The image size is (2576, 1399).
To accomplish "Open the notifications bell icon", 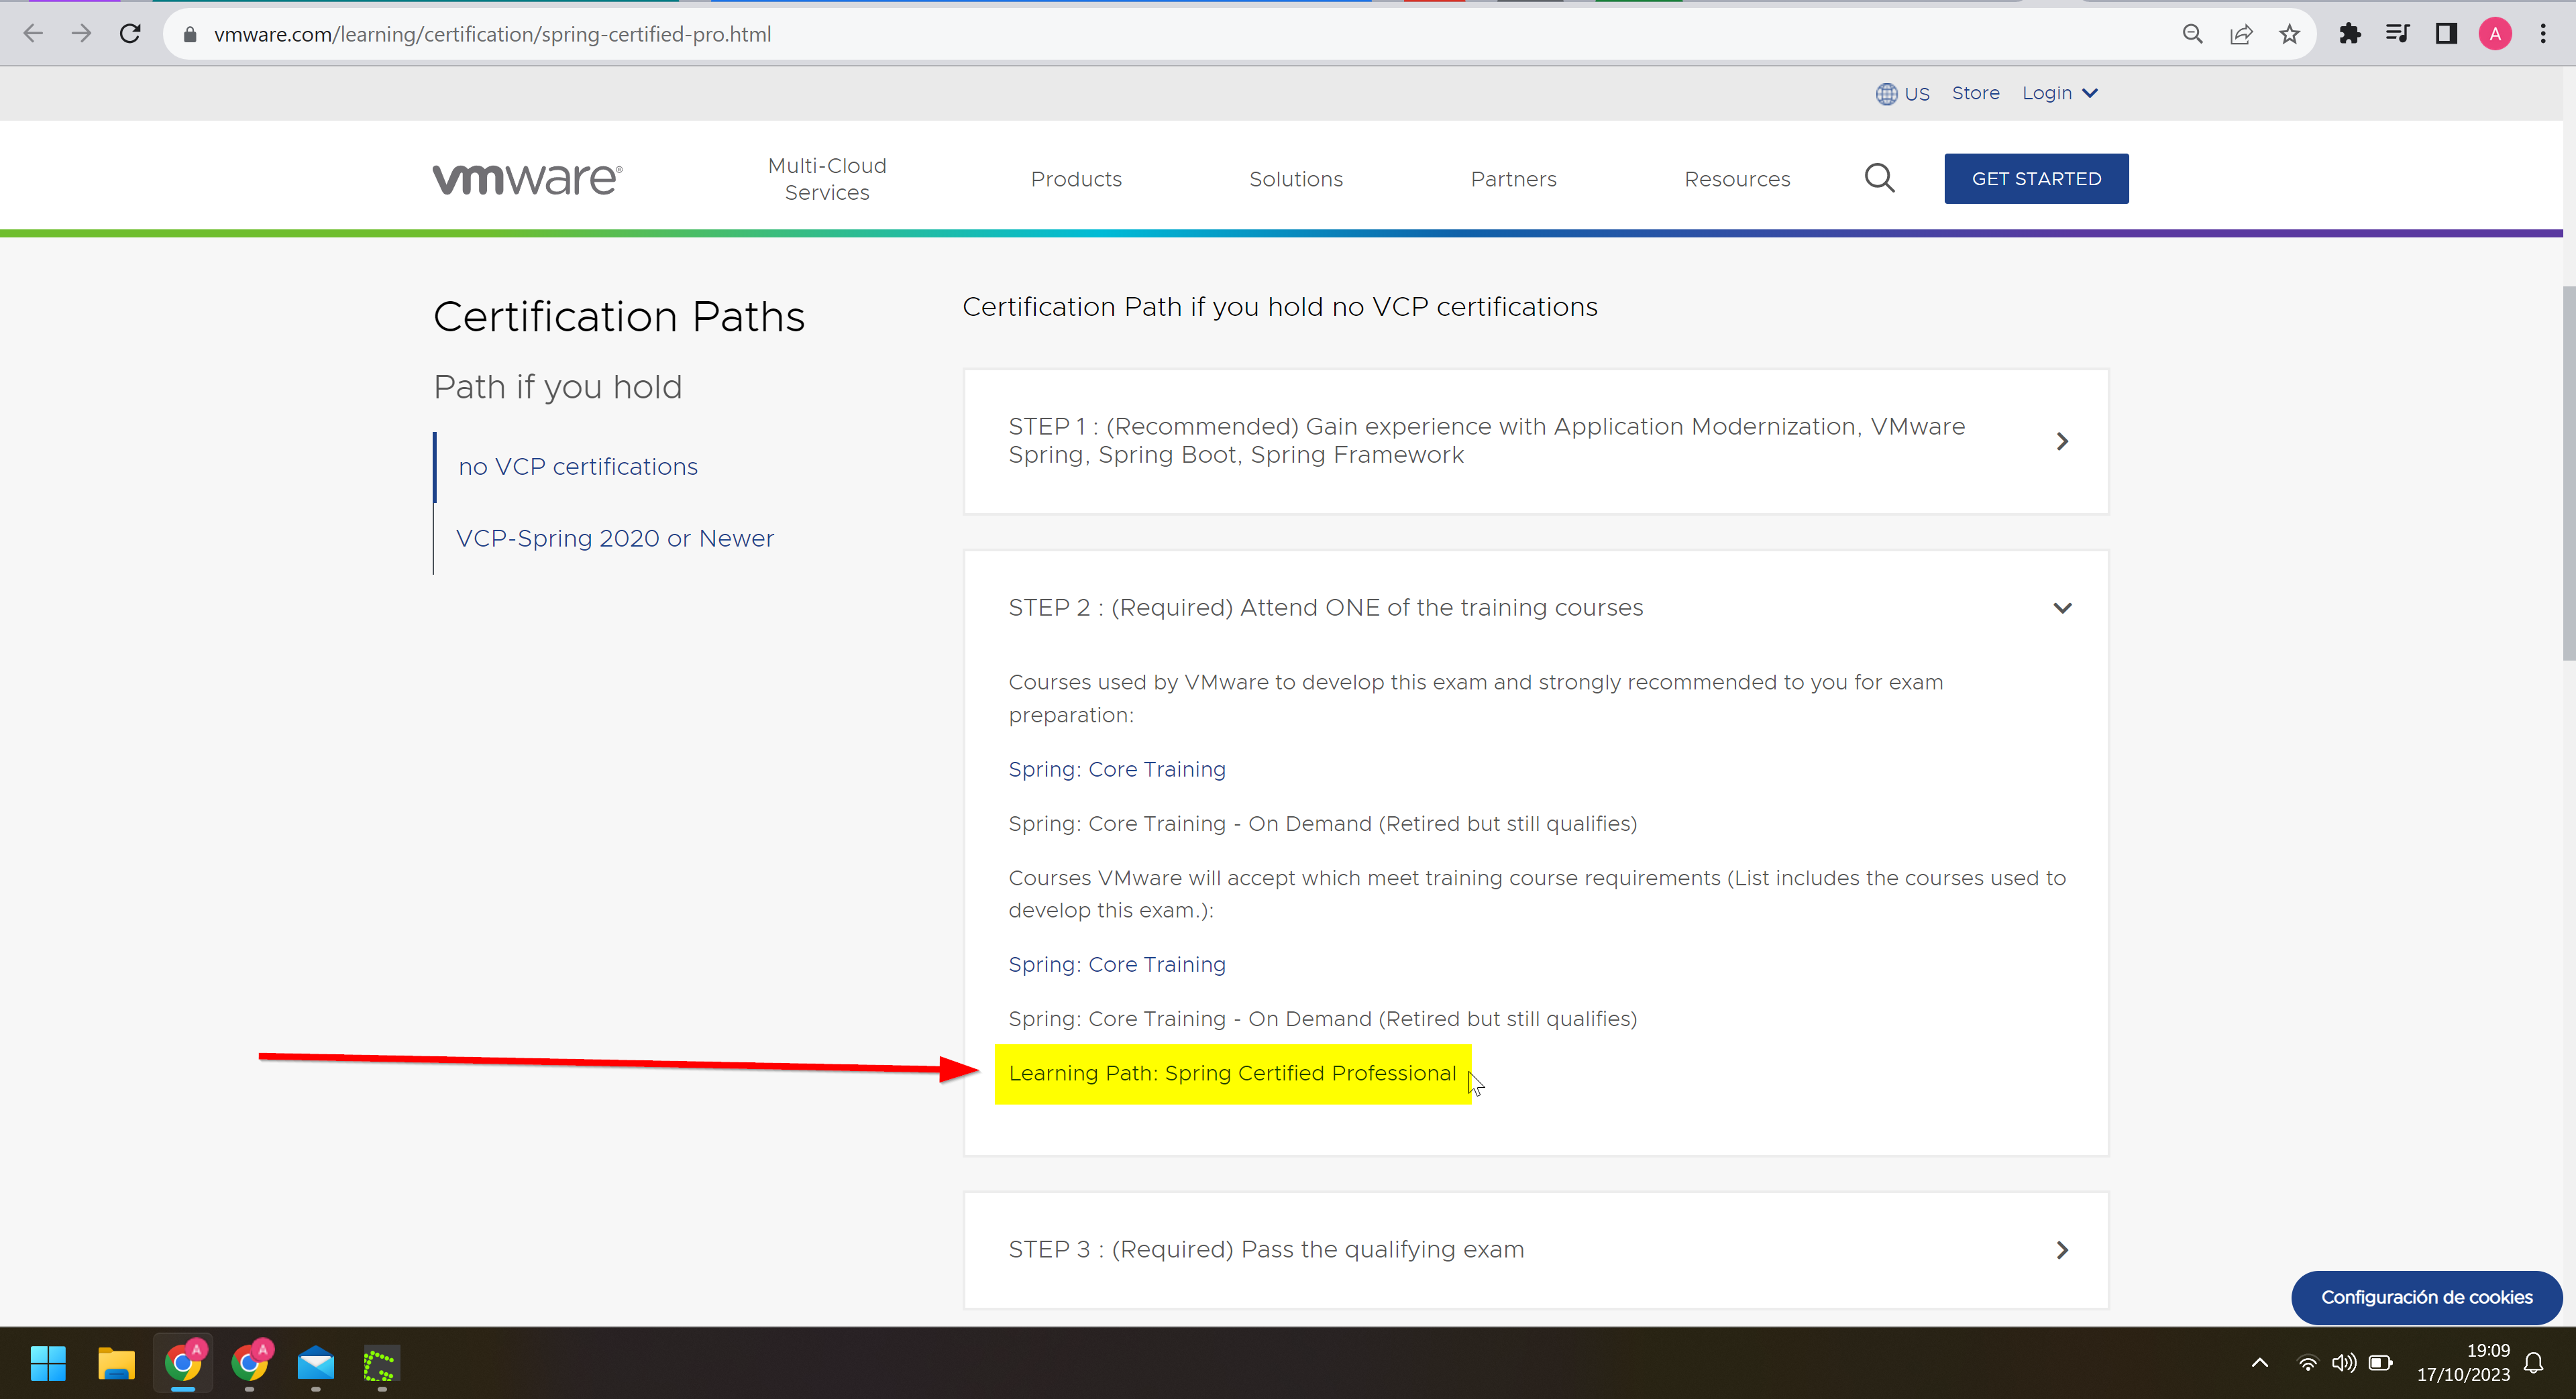I will [x=2534, y=1363].
